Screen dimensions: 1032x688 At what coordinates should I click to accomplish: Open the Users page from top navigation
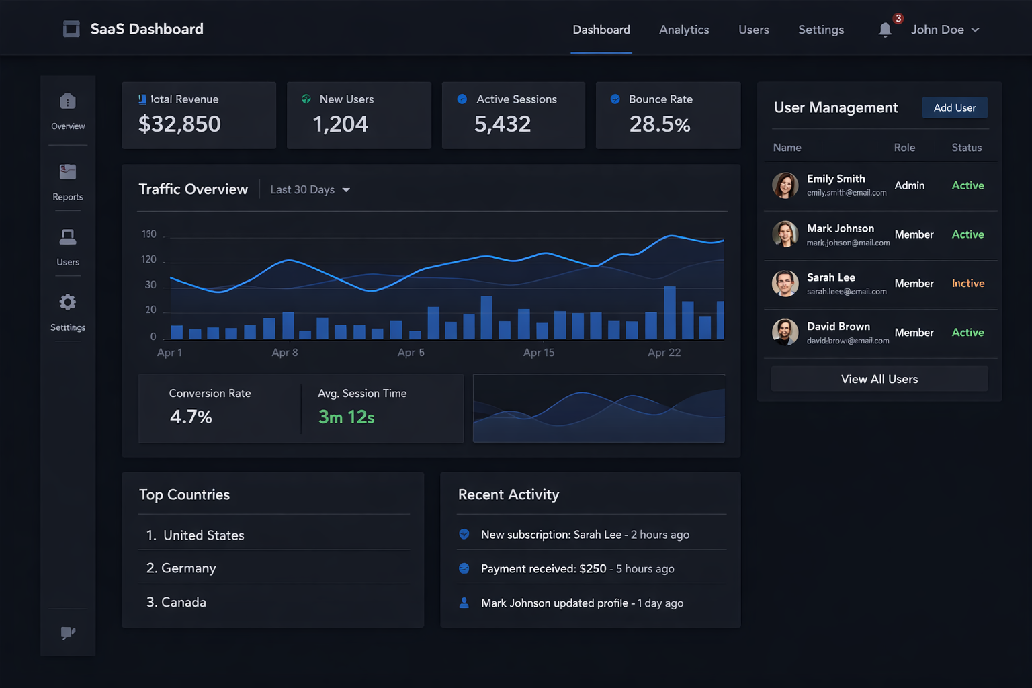753,30
